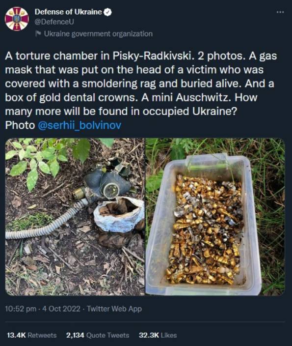Open the gas mask photo
The height and width of the screenshot is (346, 292).
75,217
